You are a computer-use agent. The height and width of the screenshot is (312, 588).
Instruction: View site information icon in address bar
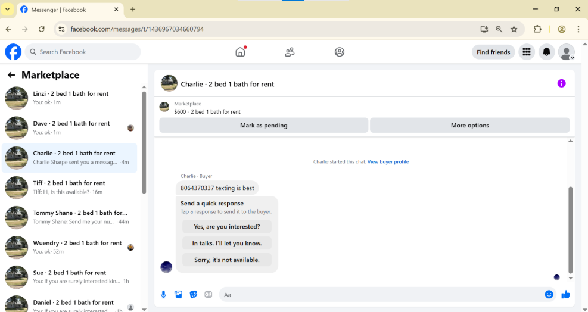point(61,29)
